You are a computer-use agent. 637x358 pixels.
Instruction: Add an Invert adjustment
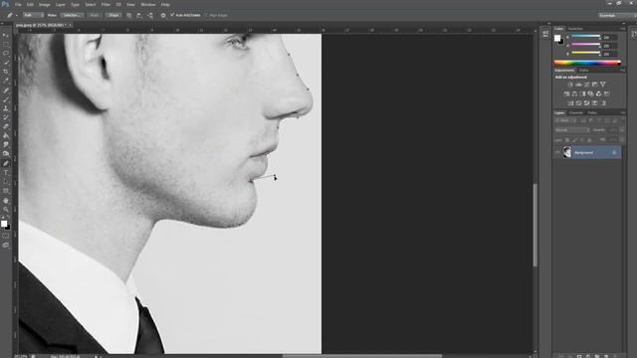click(x=570, y=103)
